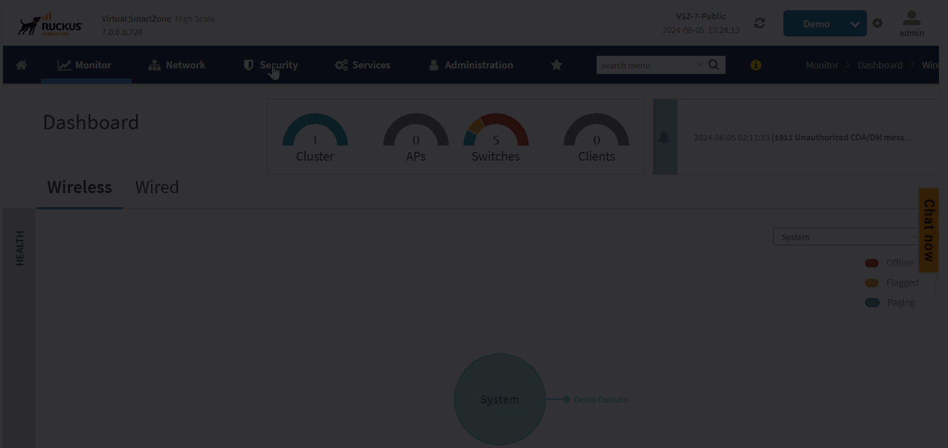
Task: Click the yellow info icon
Action: [756, 65]
